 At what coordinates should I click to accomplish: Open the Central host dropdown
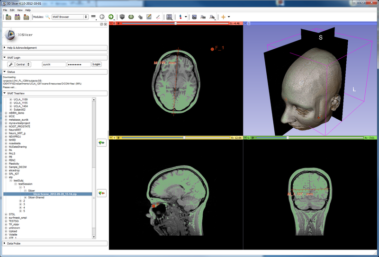23,64
